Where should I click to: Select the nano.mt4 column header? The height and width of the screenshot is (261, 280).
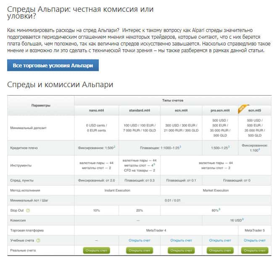[x=96, y=110]
